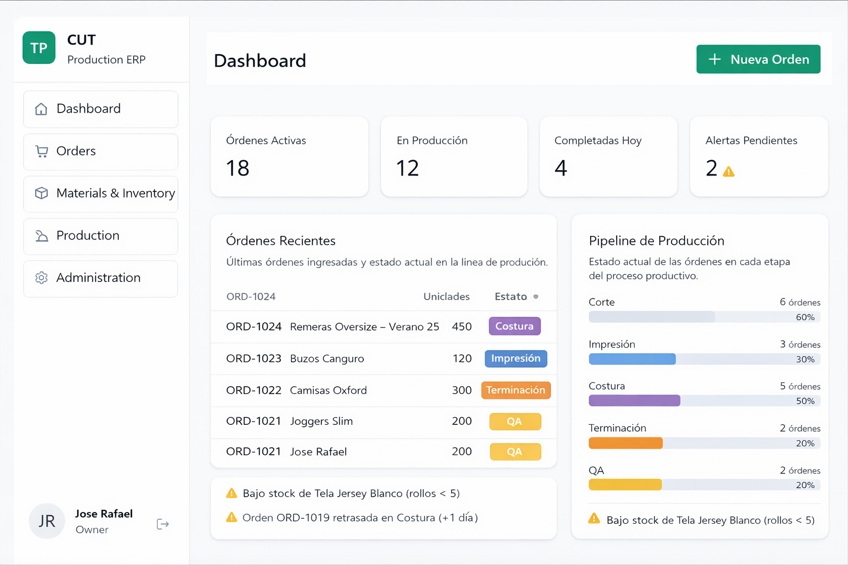Click the Orders shopping cart icon

click(x=41, y=151)
